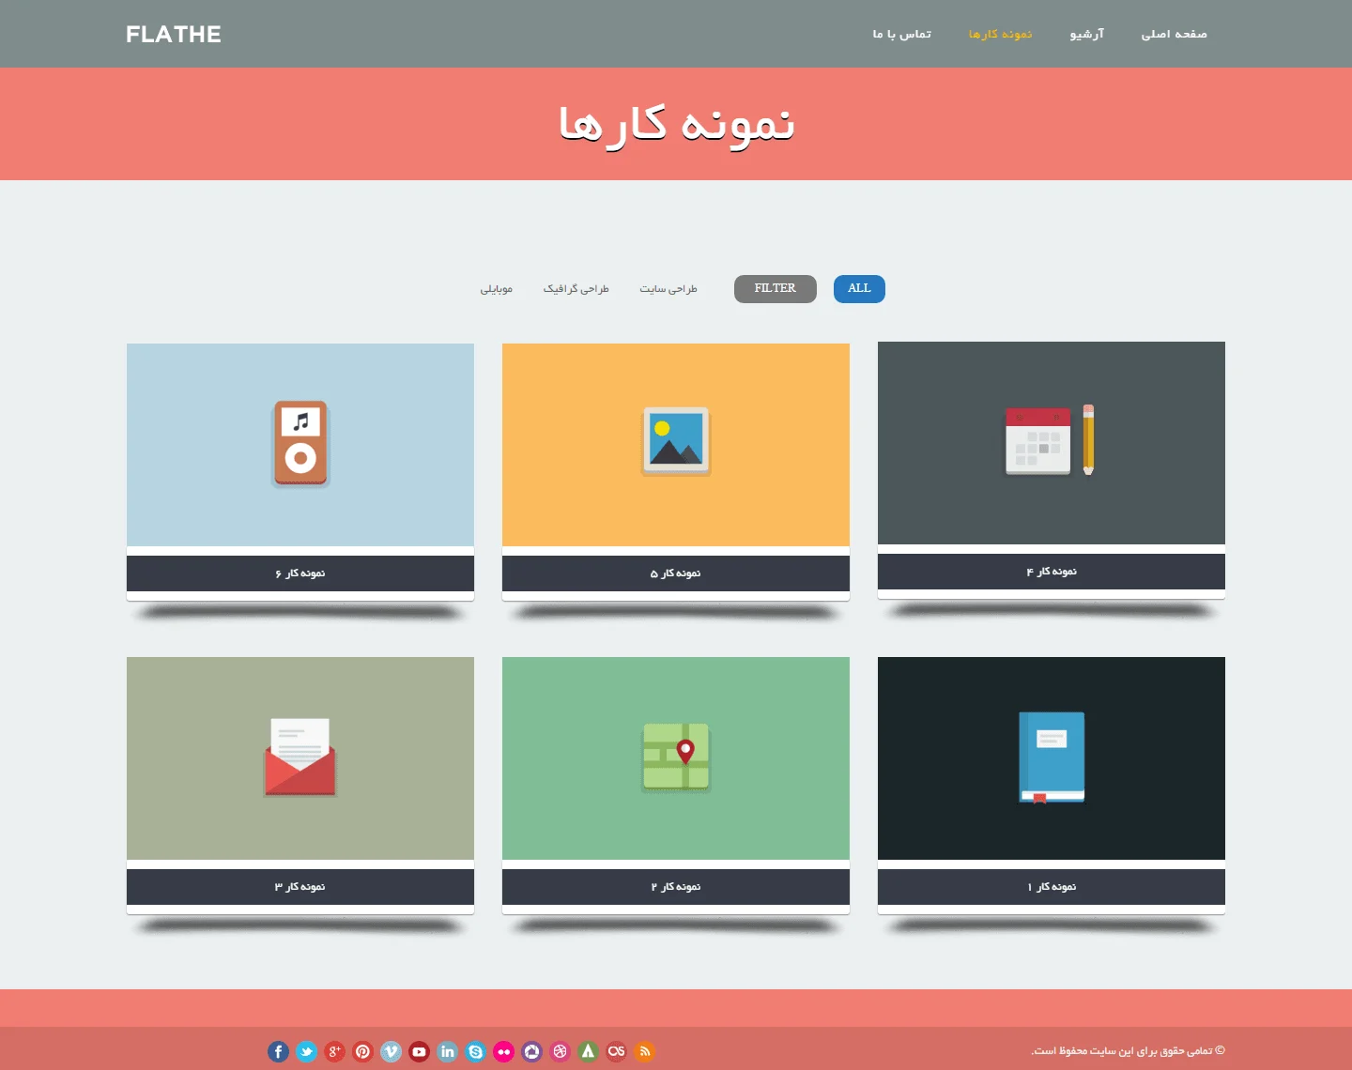Image resolution: width=1352 pixels, height=1070 pixels.
Task: Open the Dribbble social icon
Action: click(560, 1051)
